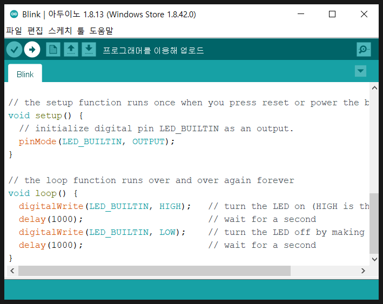Click the horizontal scrollbar left arrow

12,271
